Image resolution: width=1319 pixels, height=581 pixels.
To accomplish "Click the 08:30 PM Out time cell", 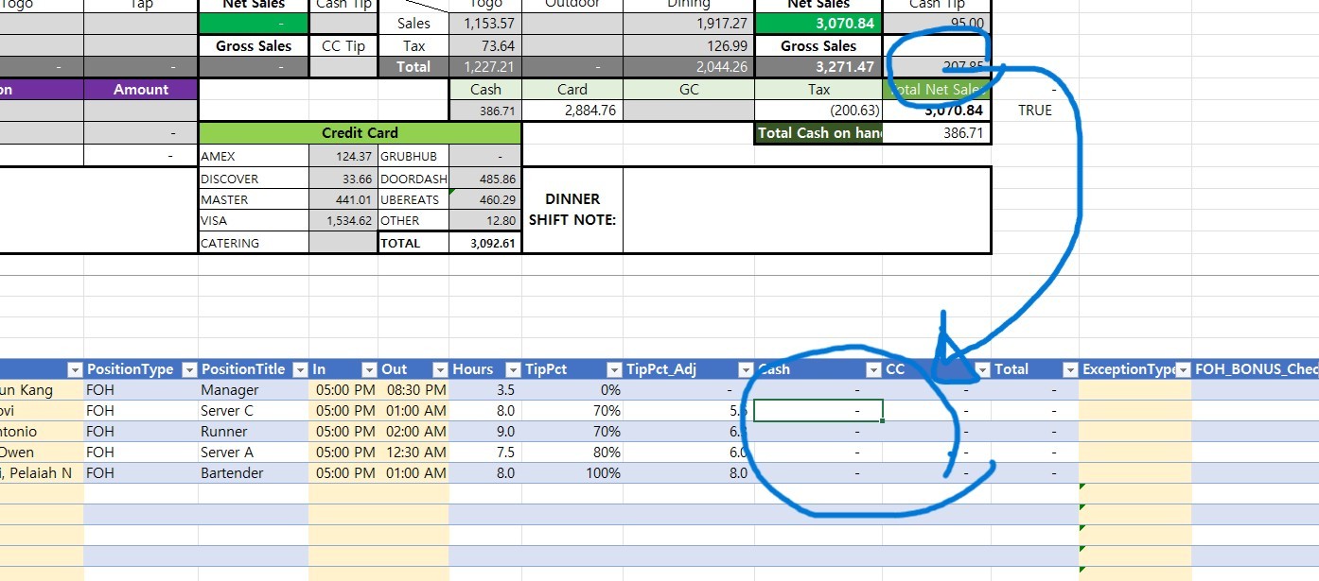I will point(413,389).
